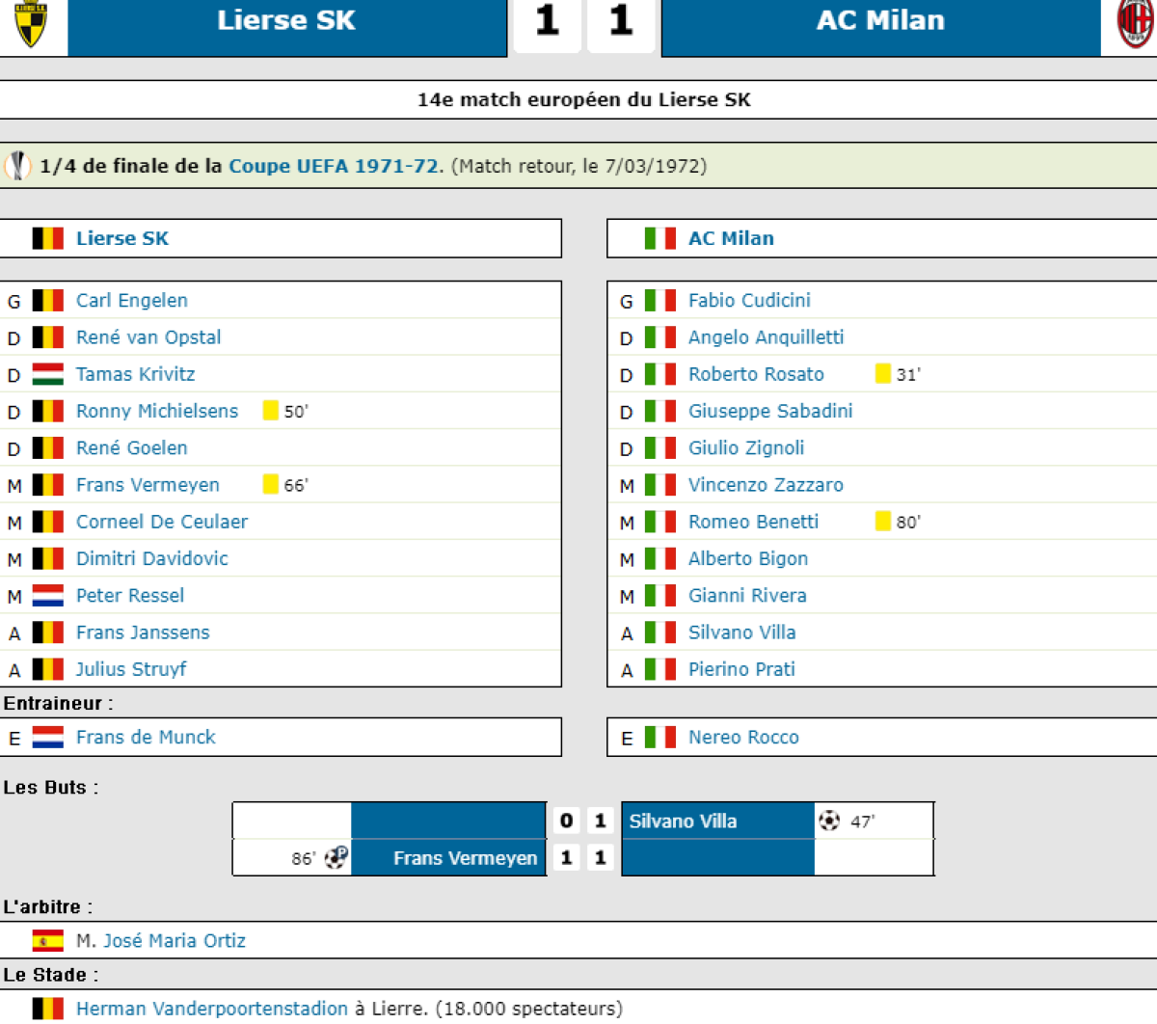Click the goal ball icon at 47'
The image size is (1157, 1024).
[x=828, y=821]
